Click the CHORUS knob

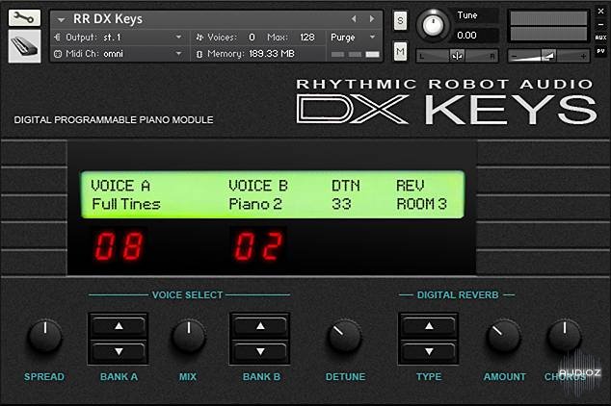tap(564, 336)
